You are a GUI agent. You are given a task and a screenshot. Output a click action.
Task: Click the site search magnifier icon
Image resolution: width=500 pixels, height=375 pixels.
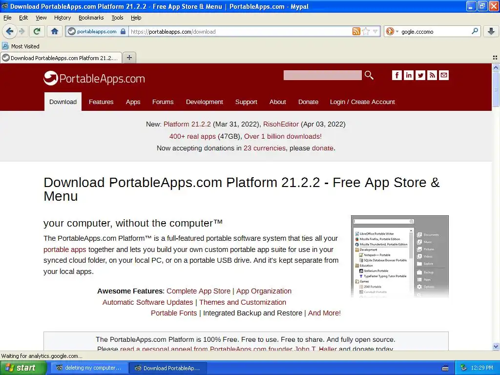(369, 75)
